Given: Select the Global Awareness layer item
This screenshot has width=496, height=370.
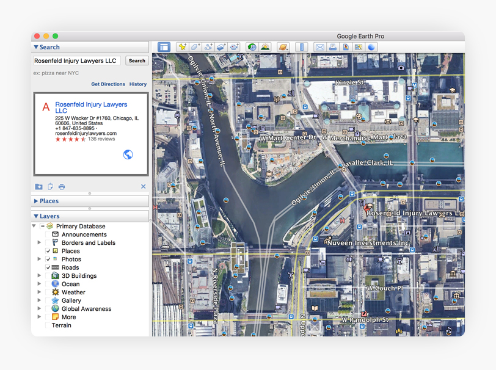Looking at the screenshot, I should click(86, 309).
